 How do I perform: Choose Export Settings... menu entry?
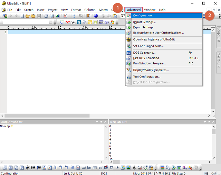(164, 28)
